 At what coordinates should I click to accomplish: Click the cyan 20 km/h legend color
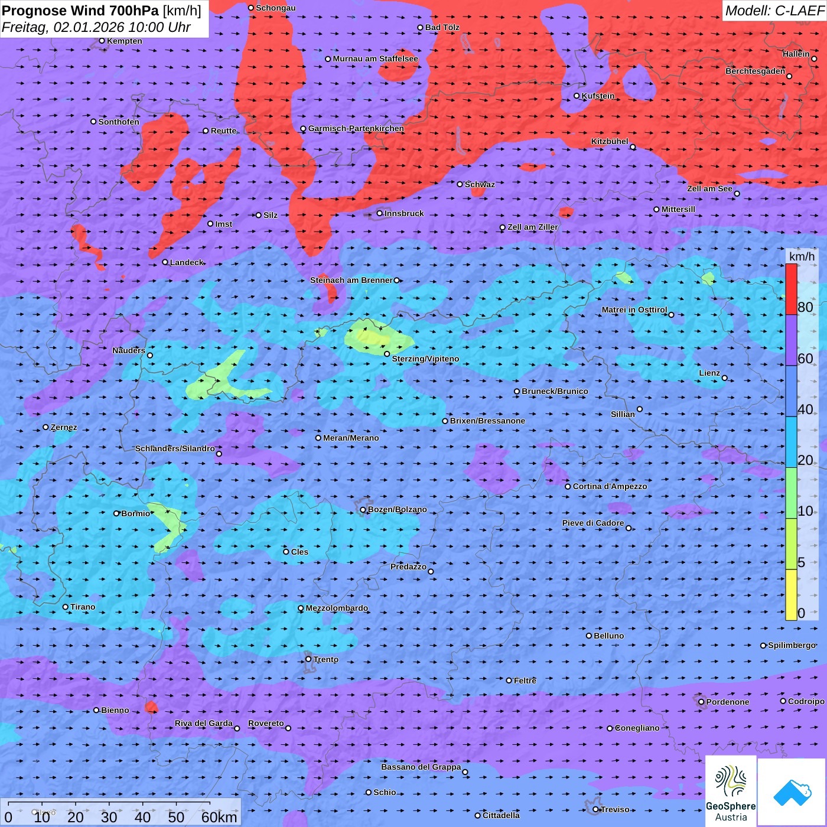(x=791, y=442)
